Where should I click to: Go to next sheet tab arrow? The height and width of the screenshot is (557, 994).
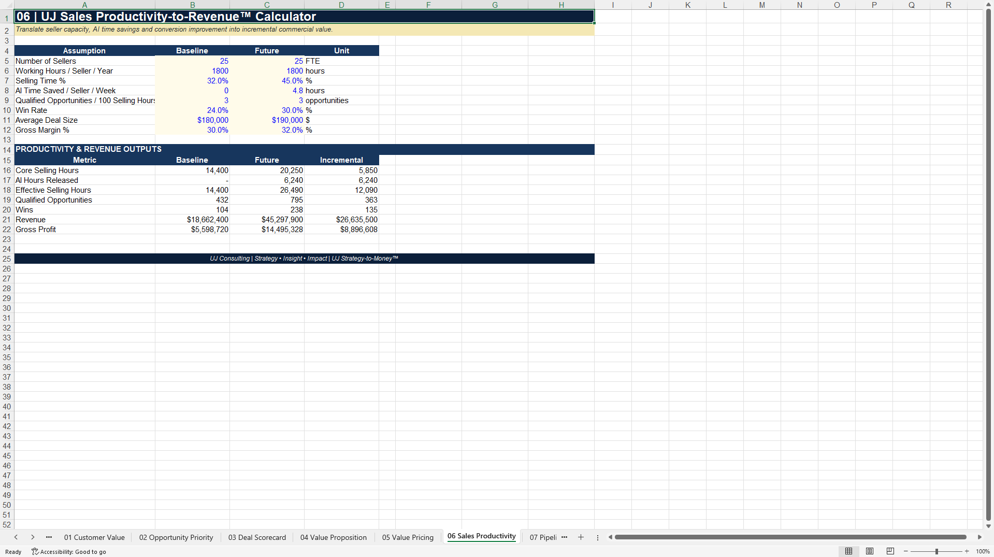(x=33, y=537)
